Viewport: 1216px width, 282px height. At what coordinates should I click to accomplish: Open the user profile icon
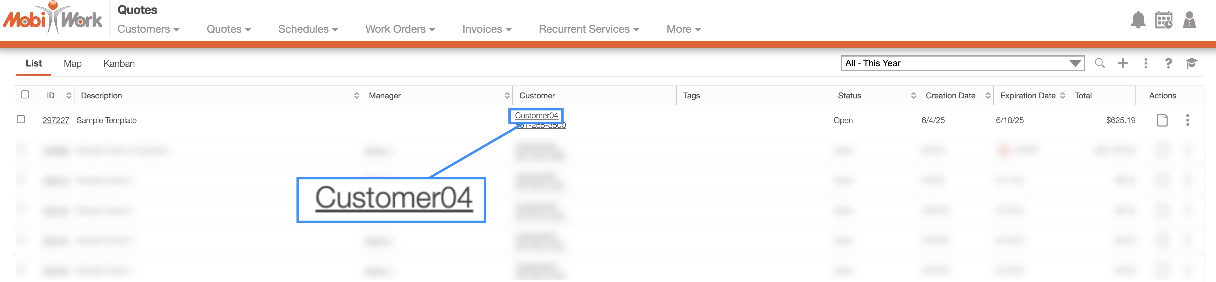tap(1189, 20)
